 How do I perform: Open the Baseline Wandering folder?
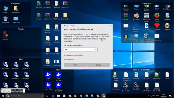pos(48,29)
